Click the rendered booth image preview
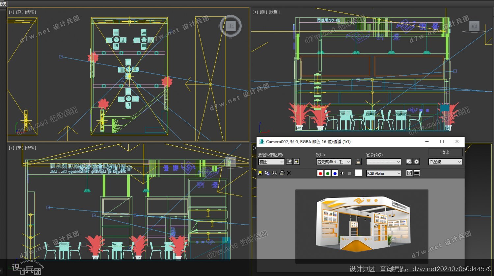Screen dimensions: 494x276 tap(362, 226)
